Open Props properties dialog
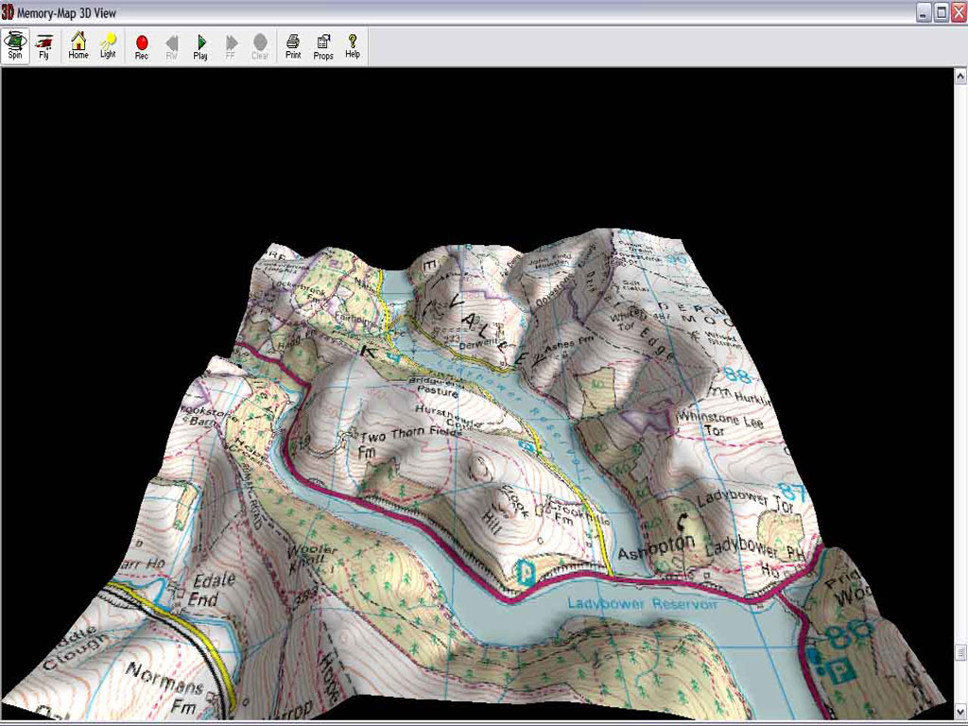The width and height of the screenshot is (968, 726). tap(323, 46)
